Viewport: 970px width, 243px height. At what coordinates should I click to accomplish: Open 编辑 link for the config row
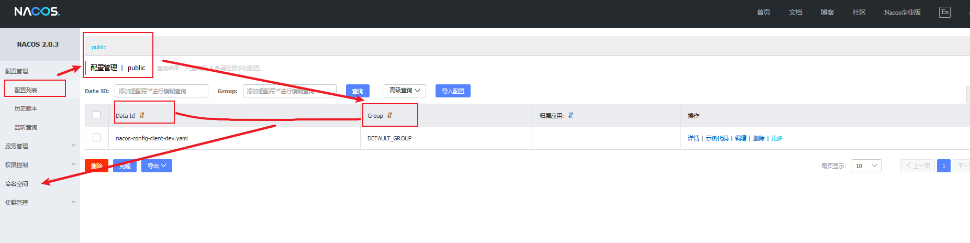click(740, 138)
